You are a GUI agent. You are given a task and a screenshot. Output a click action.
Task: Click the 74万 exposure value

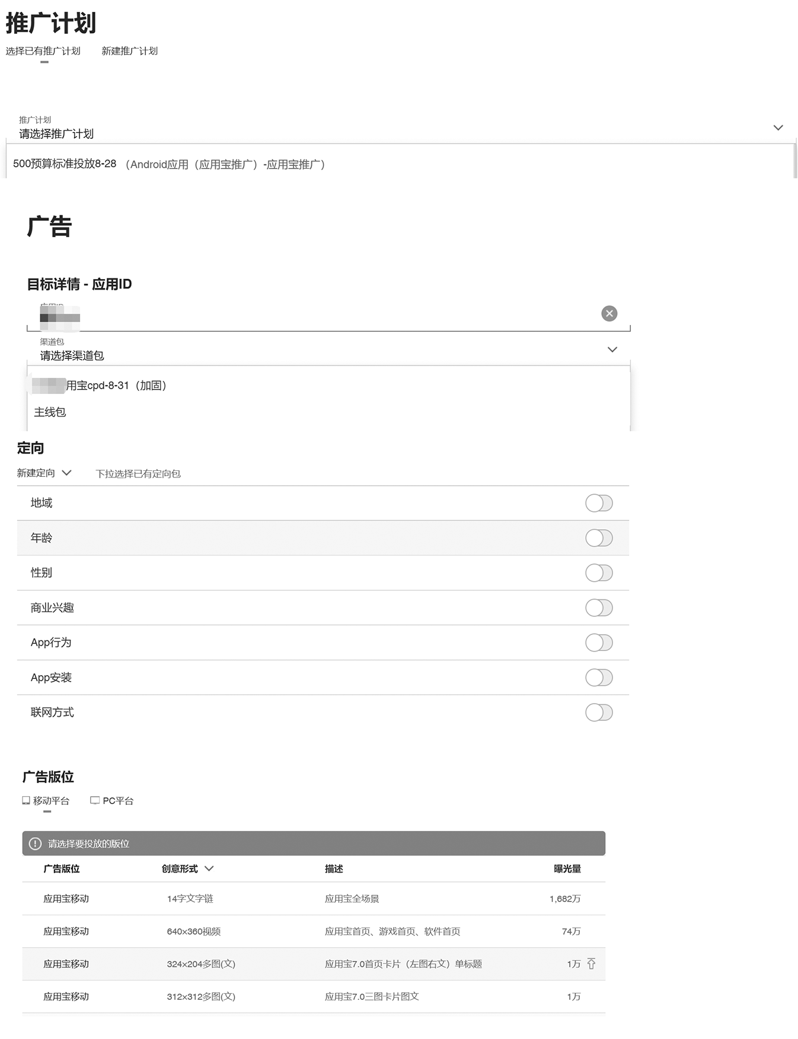click(572, 931)
